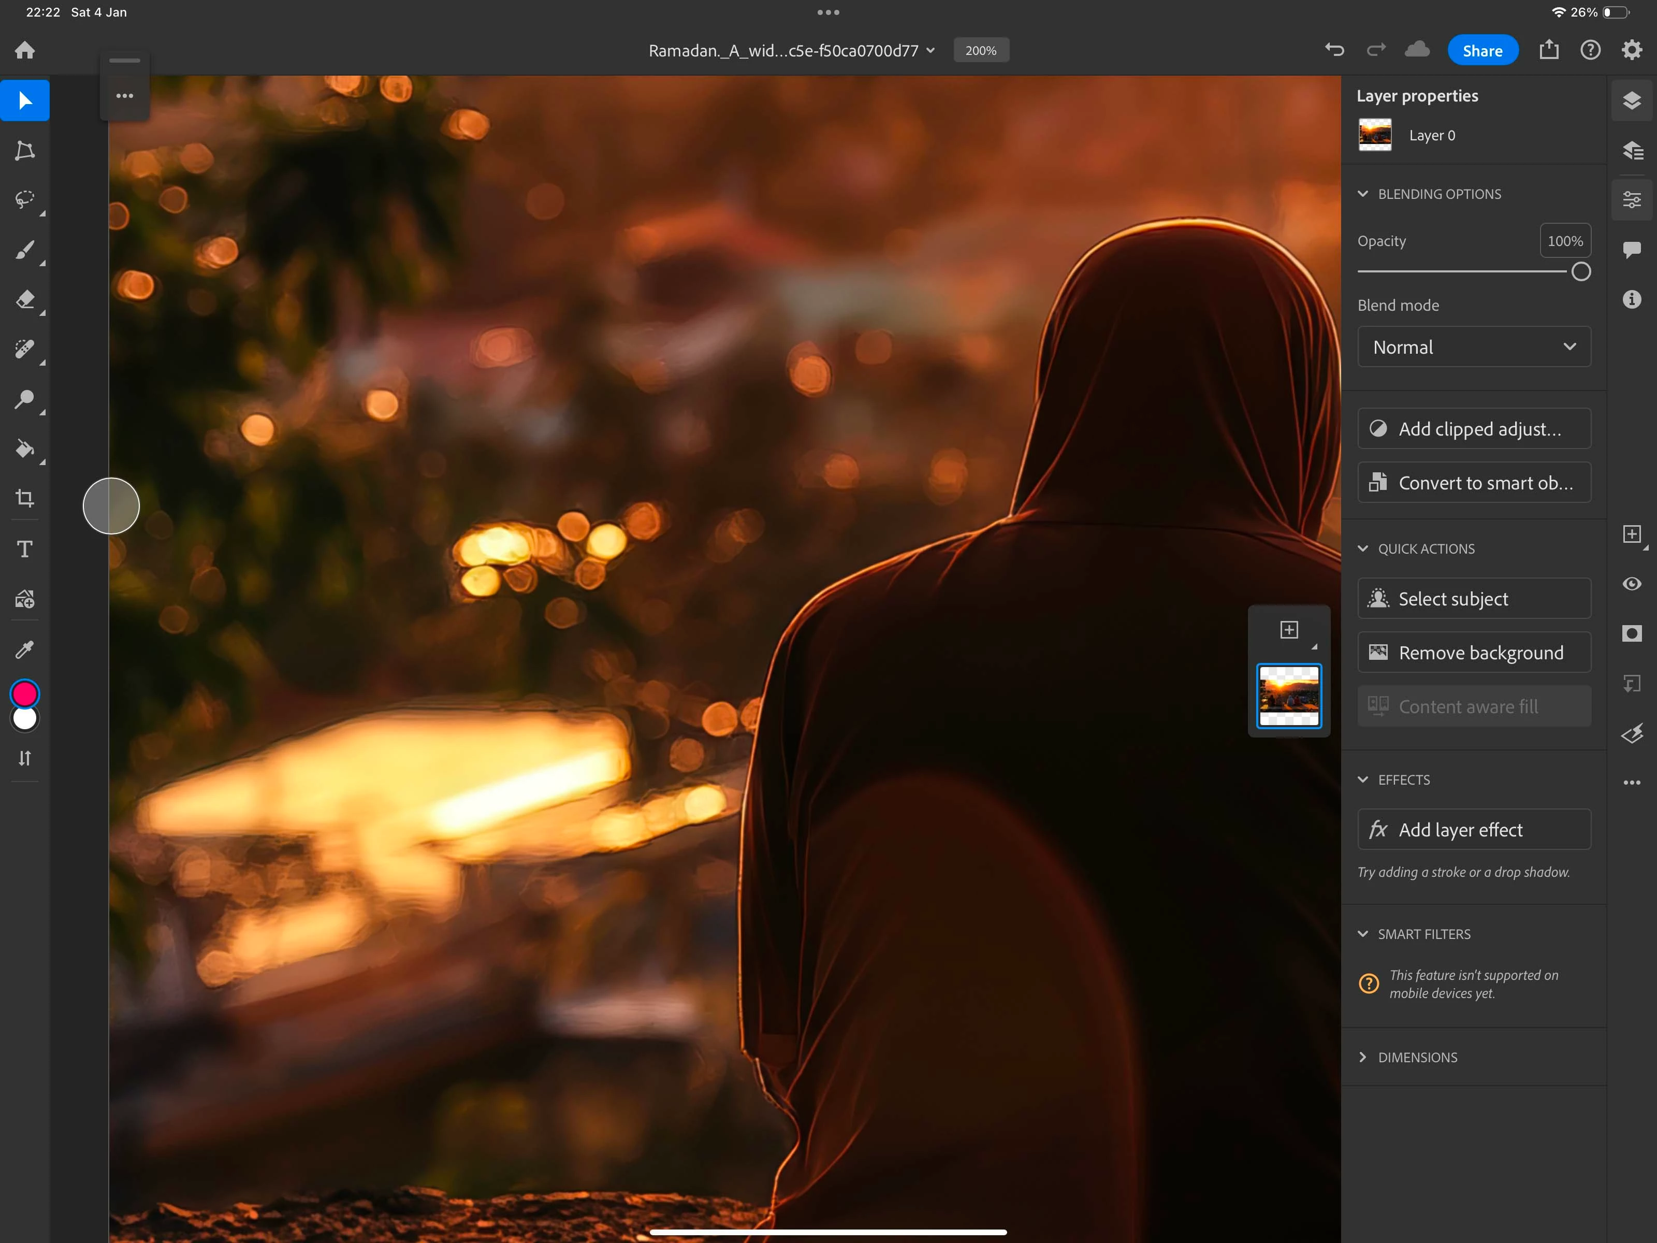The image size is (1657, 1243).
Task: Click the Remove background button
Action: click(1474, 653)
